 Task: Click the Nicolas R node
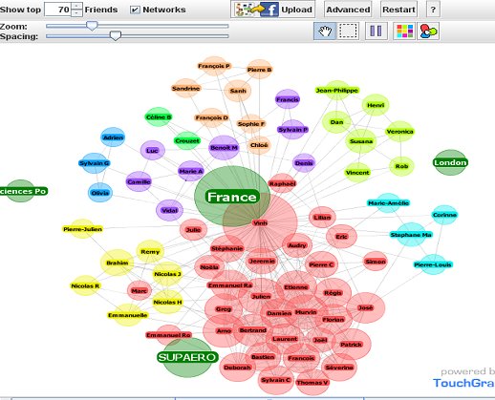tap(85, 285)
